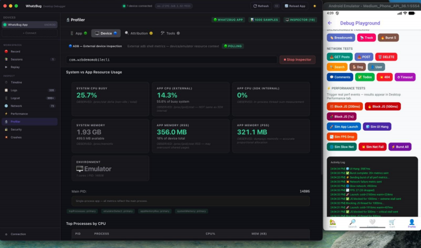The height and width of the screenshot is (248, 421).
Task: Tap the Track button in emulator
Action: [367, 38]
